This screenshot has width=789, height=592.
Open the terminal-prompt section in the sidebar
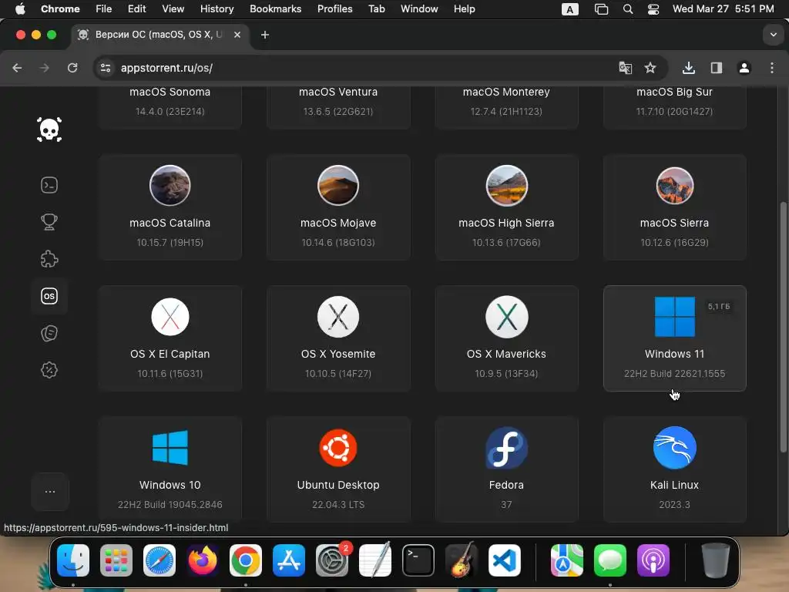tap(49, 185)
